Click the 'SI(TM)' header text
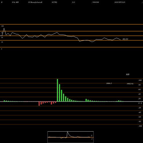The width and height of the screenshot is (143, 143). tap(54, 2)
